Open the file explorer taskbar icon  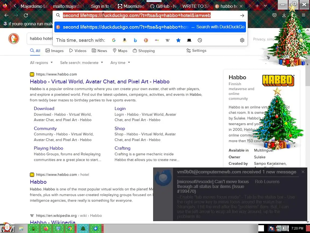click(x=21, y=229)
